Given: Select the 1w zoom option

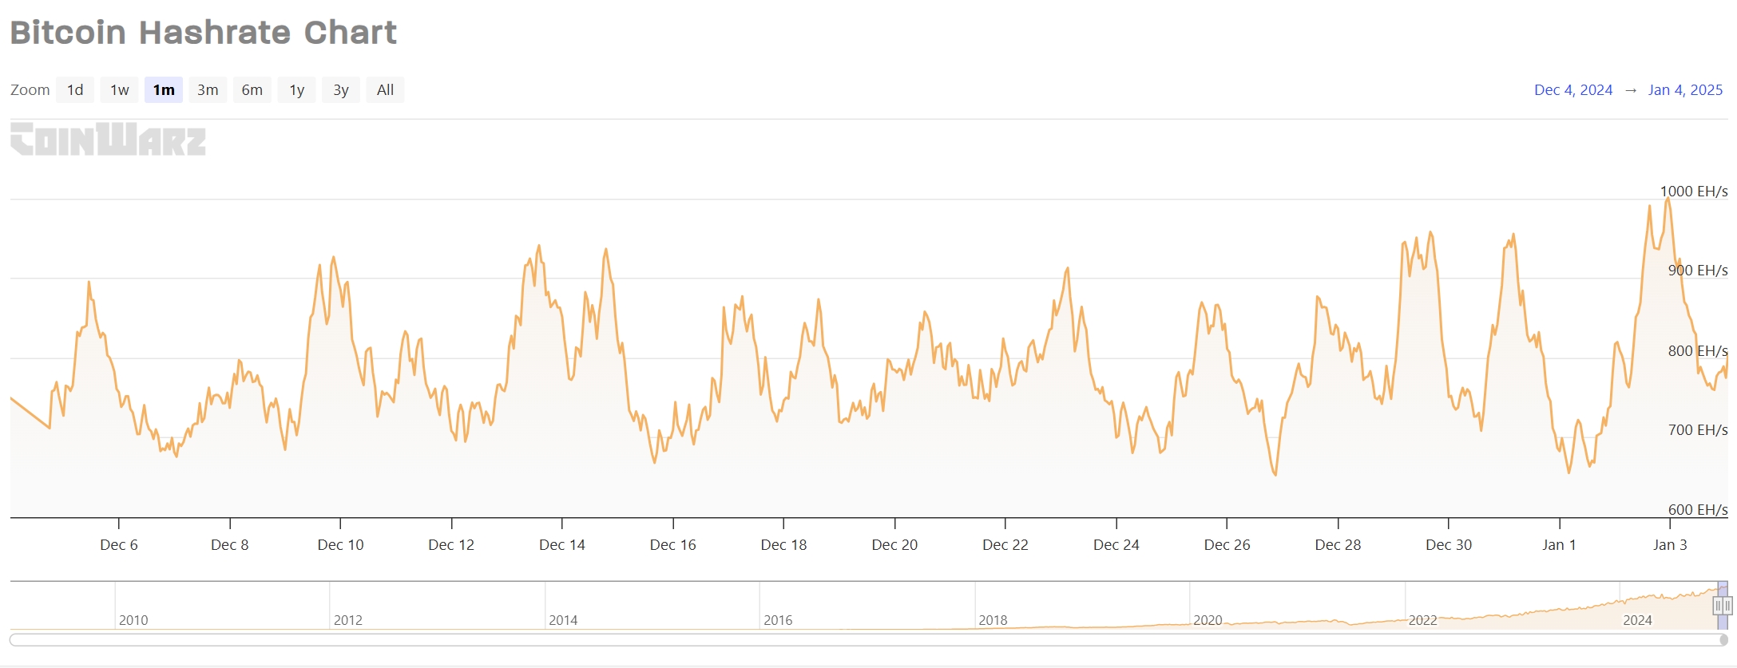Looking at the screenshot, I should pyautogui.click(x=120, y=90).
